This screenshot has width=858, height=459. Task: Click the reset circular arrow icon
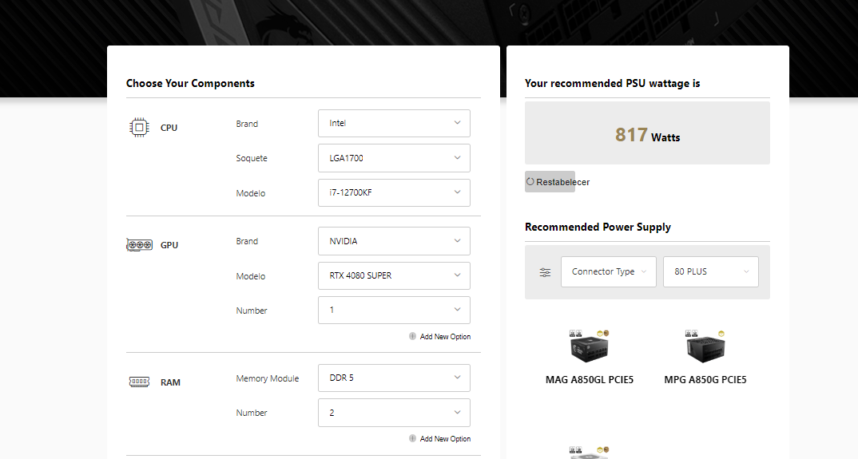click(x=530, y=182)
